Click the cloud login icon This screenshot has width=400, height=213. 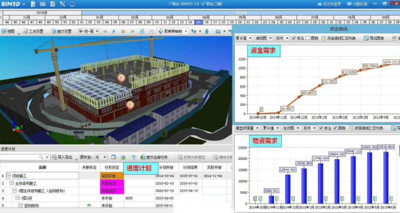pyautogui.click(x=319, y=4)
